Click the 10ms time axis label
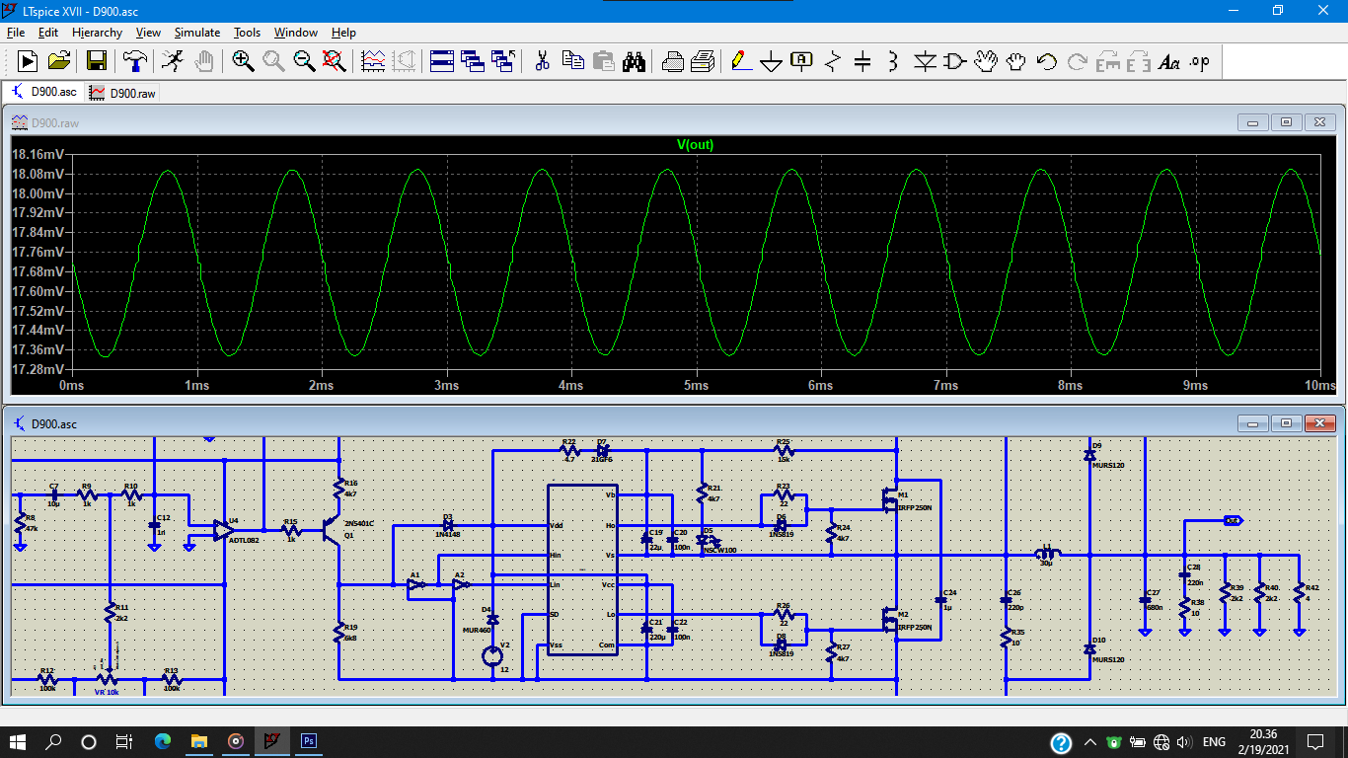Image resolution: width=1348 pixels, height=758 pixels. (x=1319, y=386)
